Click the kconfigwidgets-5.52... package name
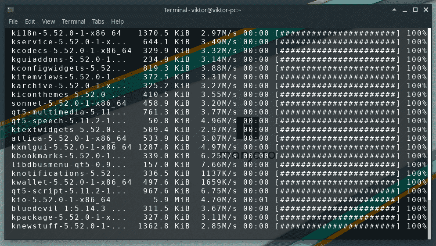Image resolution: width=436 pixels, height=246 pixels. [69, 68]
